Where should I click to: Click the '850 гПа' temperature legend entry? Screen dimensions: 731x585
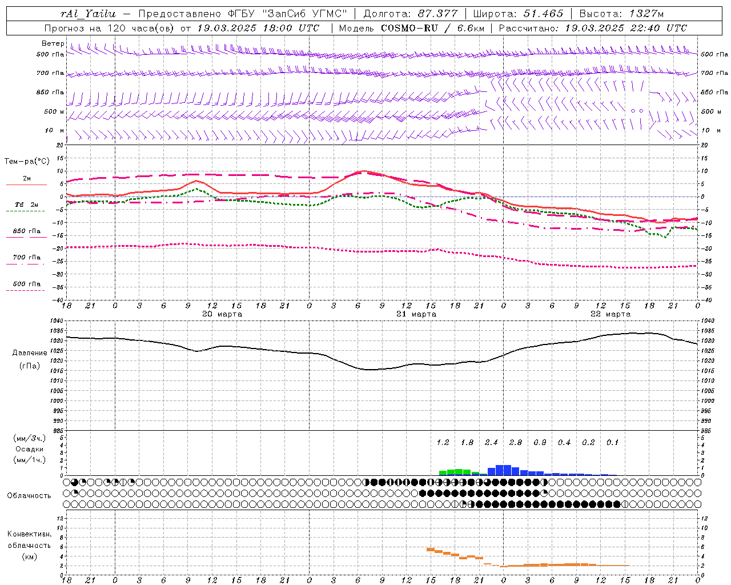tap(26, 231)
